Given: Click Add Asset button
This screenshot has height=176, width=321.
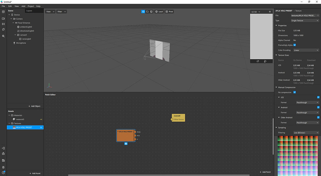Looking at the screenshot, I should 35,173.
